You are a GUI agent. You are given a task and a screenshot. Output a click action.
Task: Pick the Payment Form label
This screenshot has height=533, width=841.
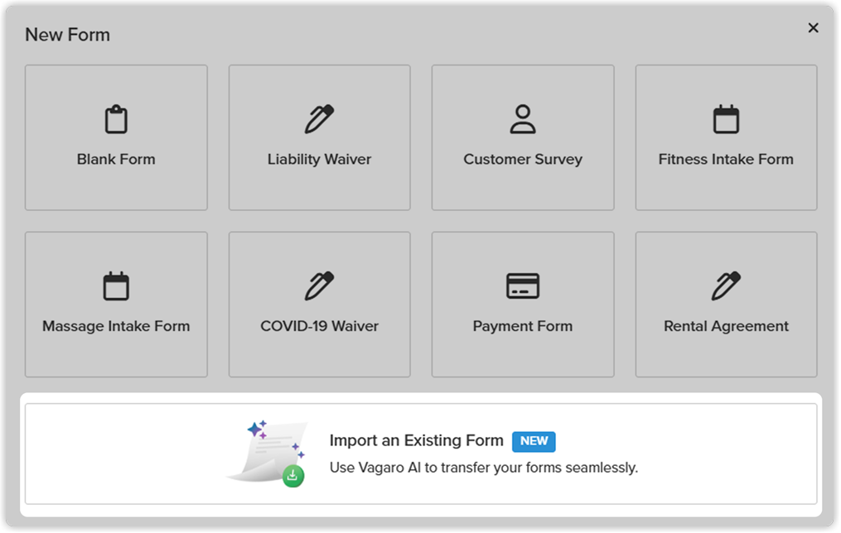pos(522,326)
